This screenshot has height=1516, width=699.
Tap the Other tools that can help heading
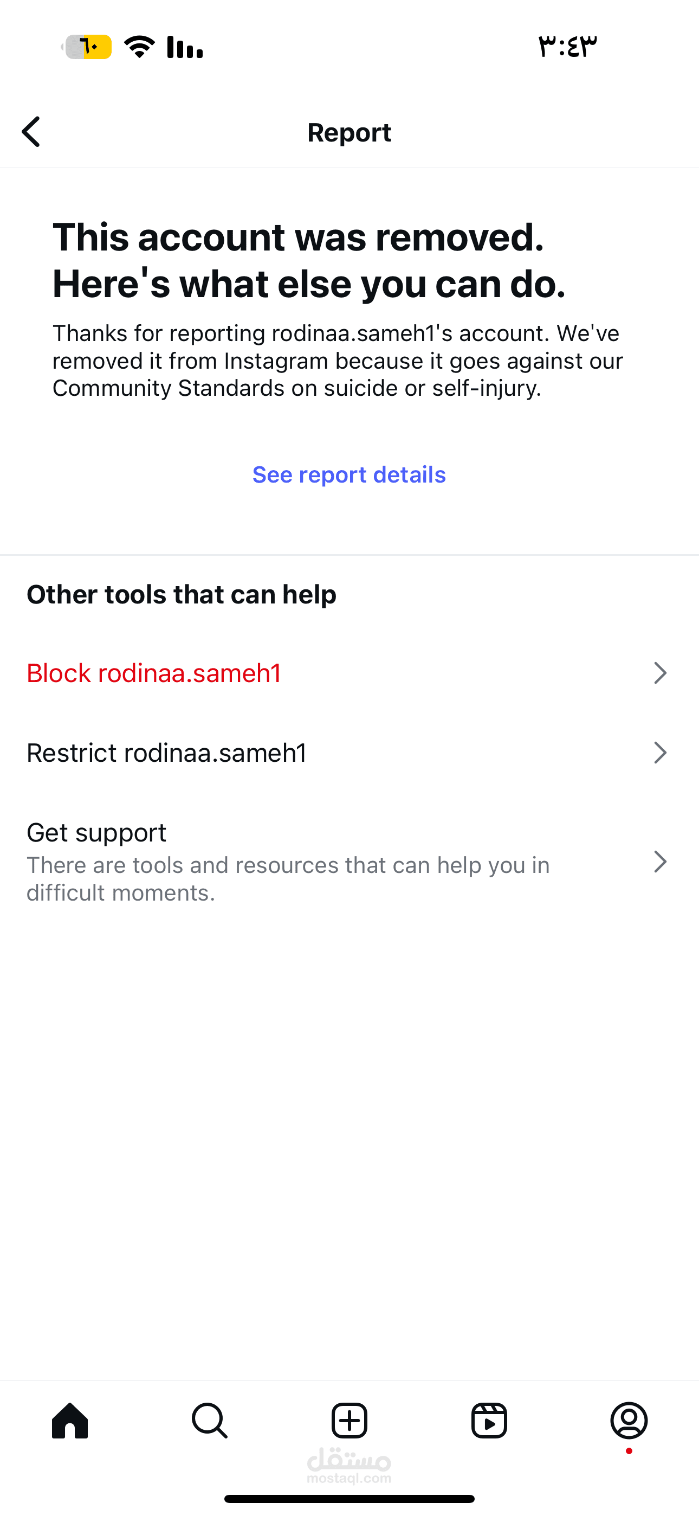pyautogui.click(x=181, y=594)
